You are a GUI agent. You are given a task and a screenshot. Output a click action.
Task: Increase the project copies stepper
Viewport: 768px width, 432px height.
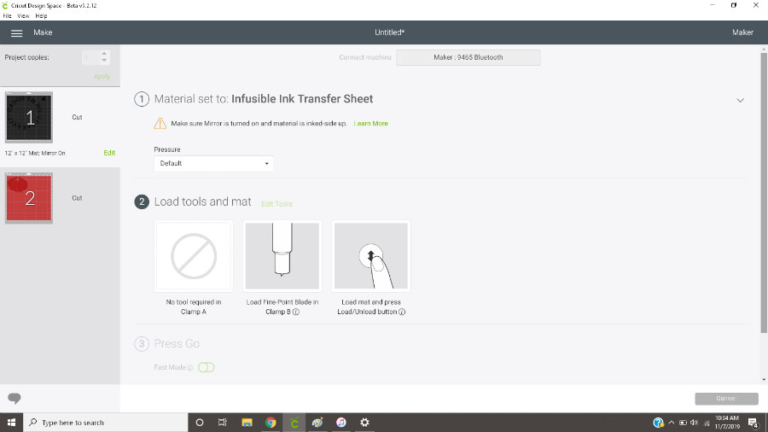[104, 54]
